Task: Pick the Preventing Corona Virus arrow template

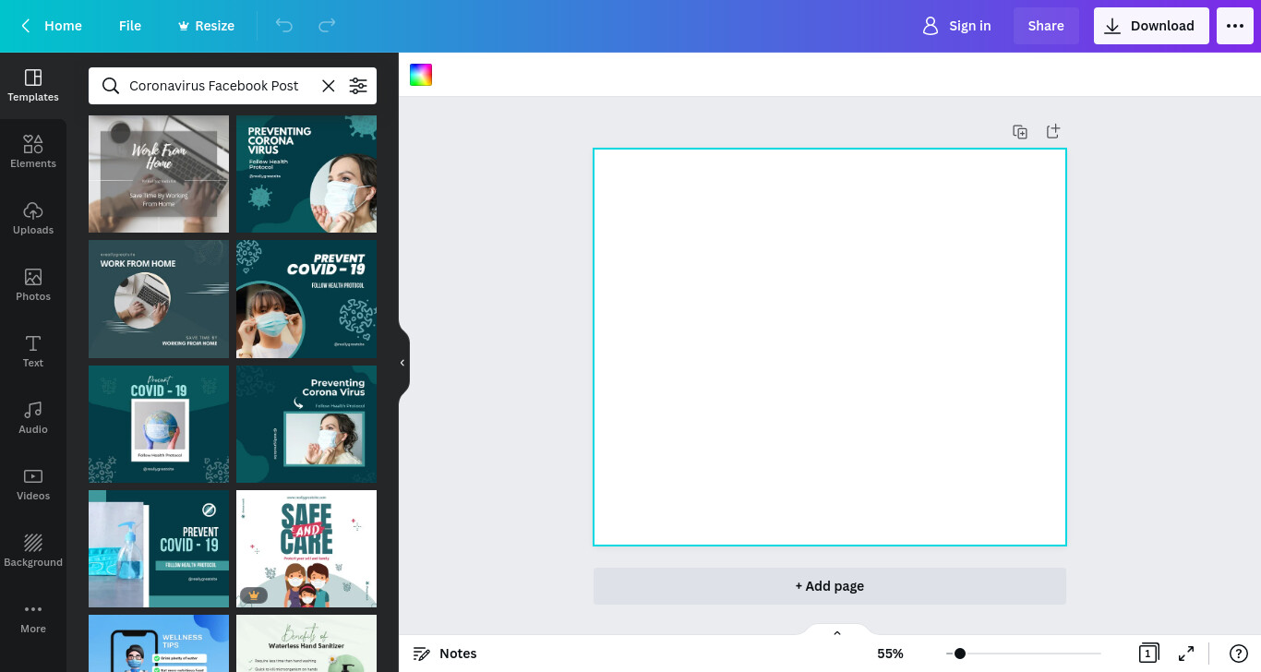Action: (306, 425)
